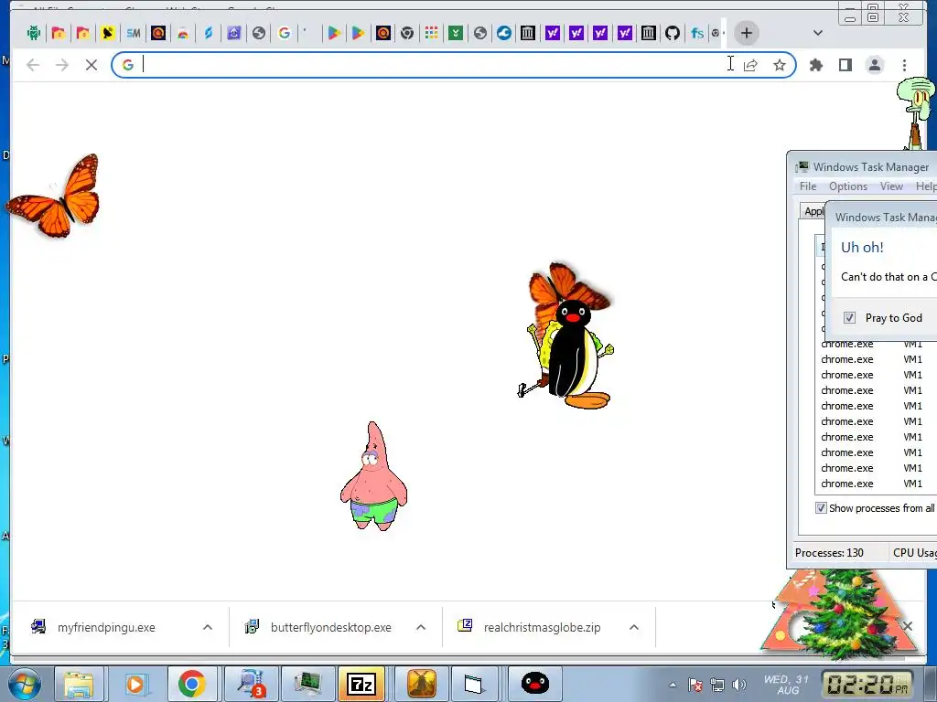
Task: Expand options for myfriendpingu.exe download
Action: click(208, 627)
